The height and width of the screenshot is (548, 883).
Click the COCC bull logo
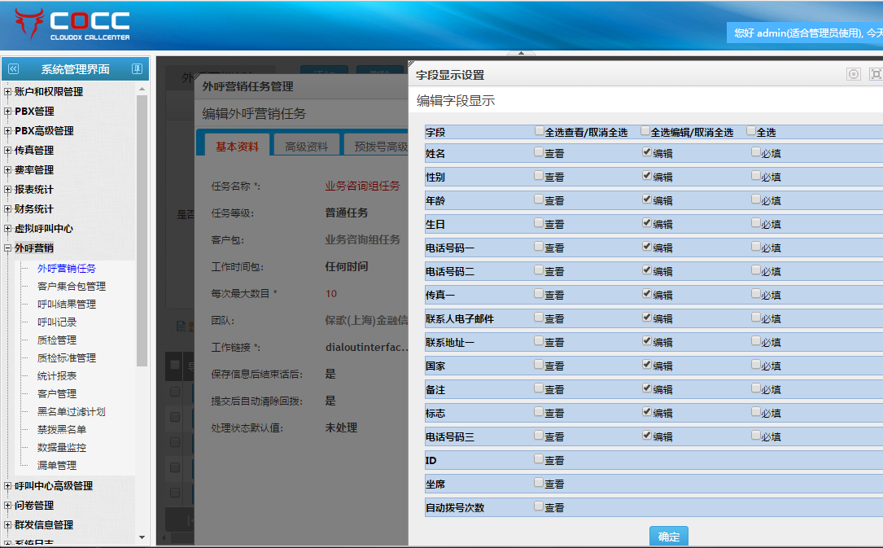[x=29, y=24]
